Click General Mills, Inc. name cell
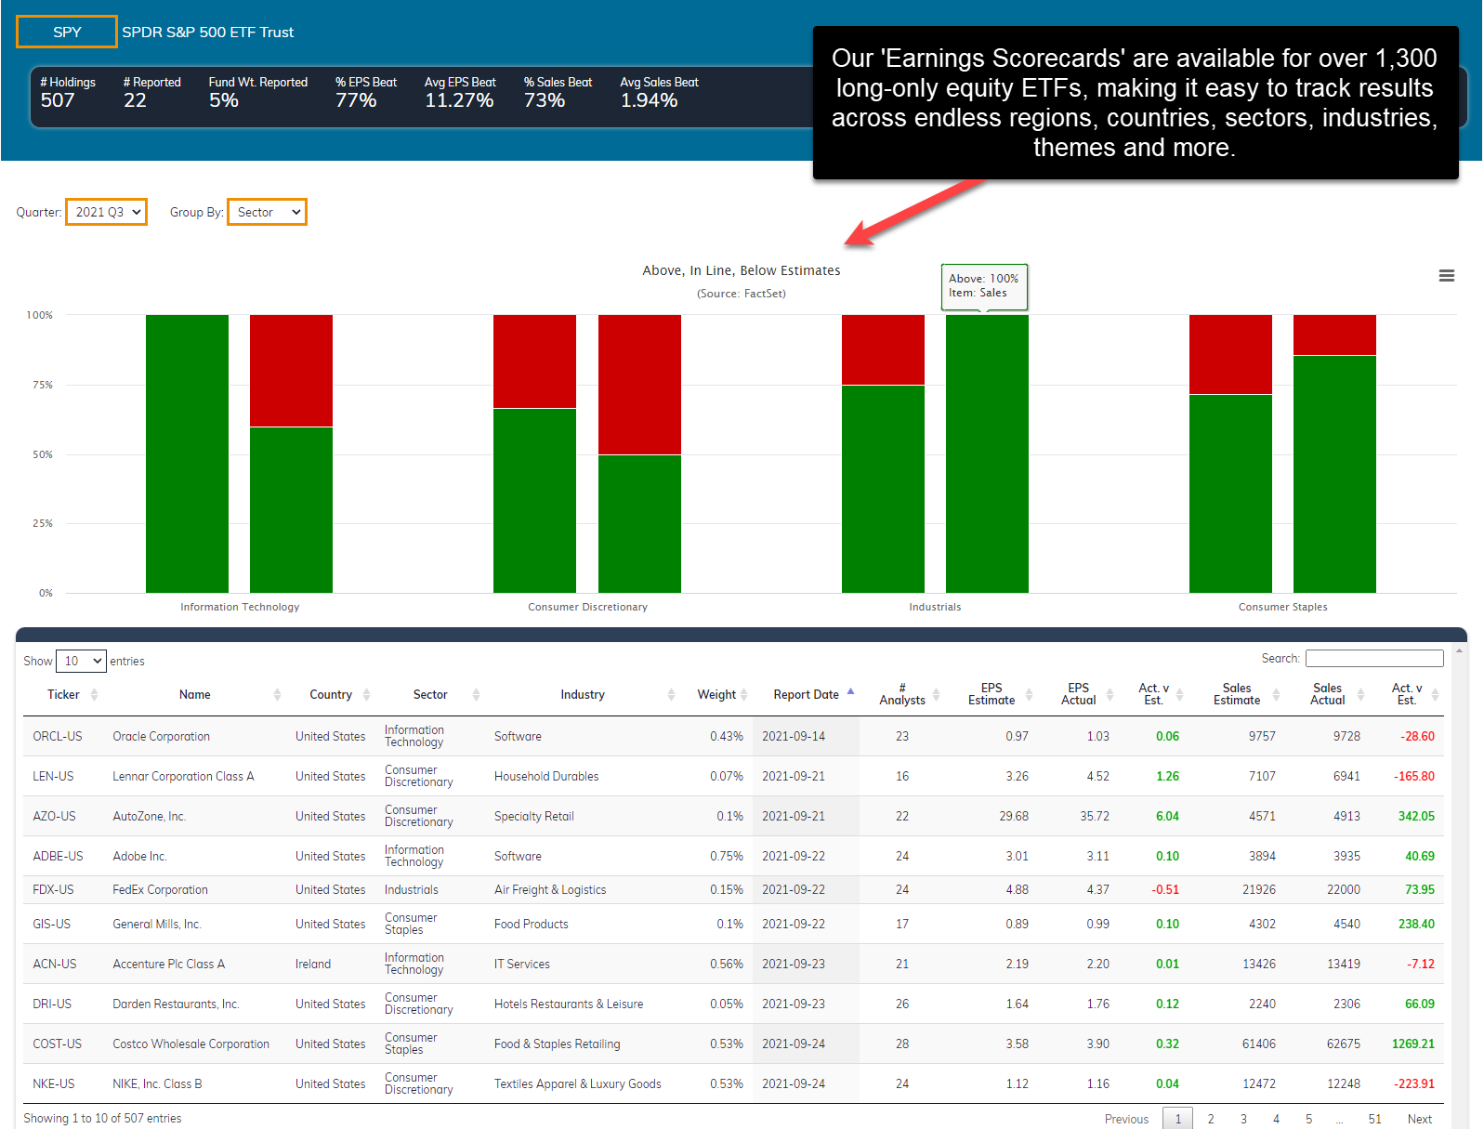 pos(157,924)
